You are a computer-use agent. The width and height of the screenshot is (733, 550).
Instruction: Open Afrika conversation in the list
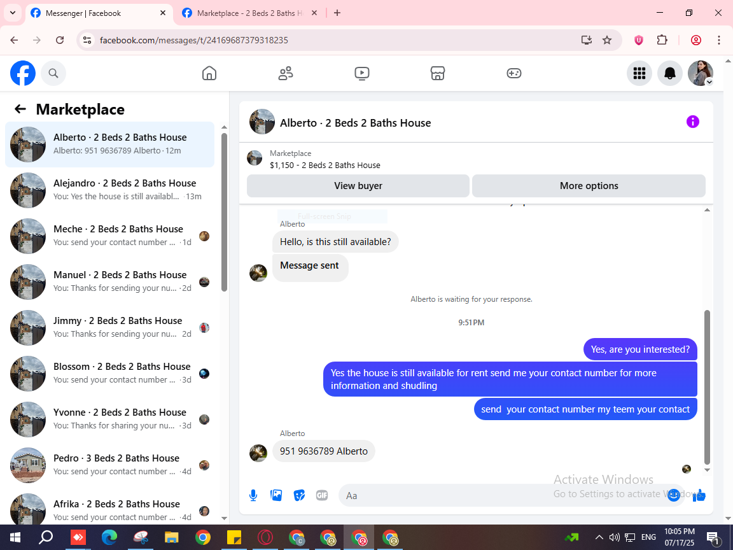tap(110, 508)
